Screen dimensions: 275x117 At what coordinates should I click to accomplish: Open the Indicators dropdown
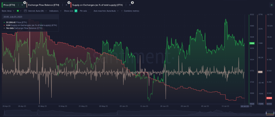pos(56,11)
